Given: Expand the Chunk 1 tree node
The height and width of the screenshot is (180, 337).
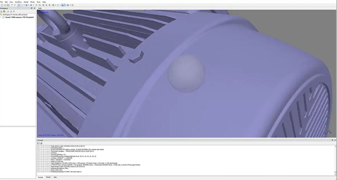Looking at the screenshot, I should click(x=1, y=17).
